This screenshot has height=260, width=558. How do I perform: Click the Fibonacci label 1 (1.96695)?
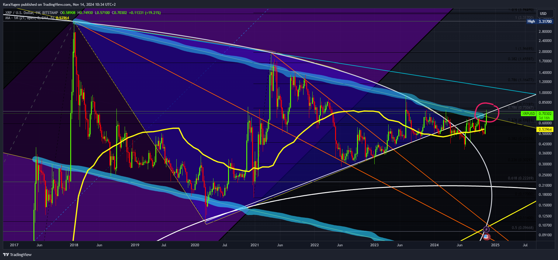click(524, 49)
